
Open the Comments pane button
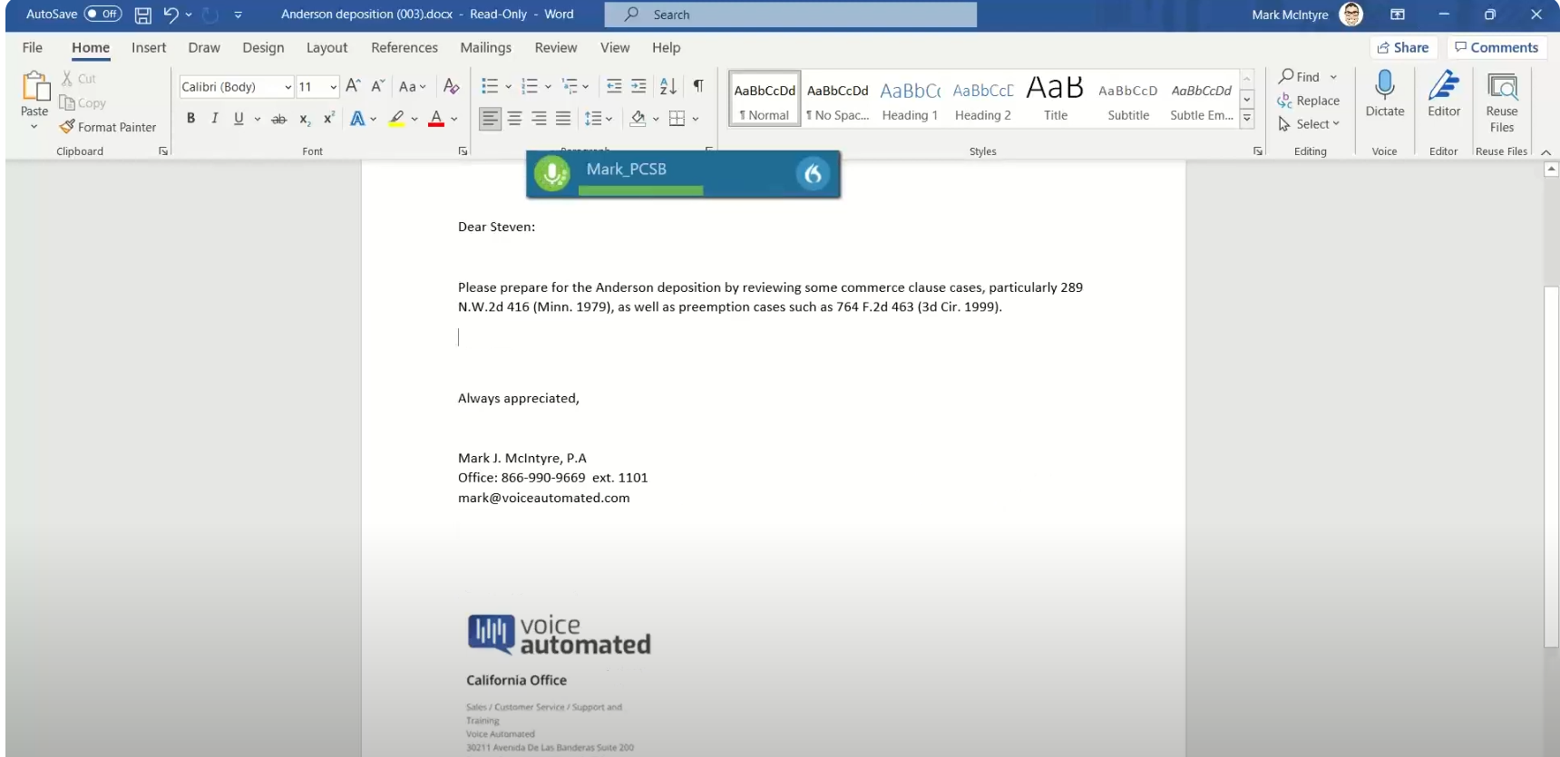pos(1496,48)
